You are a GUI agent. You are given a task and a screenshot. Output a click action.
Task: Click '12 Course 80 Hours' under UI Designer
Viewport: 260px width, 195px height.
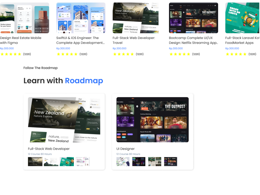pos(128,154)
